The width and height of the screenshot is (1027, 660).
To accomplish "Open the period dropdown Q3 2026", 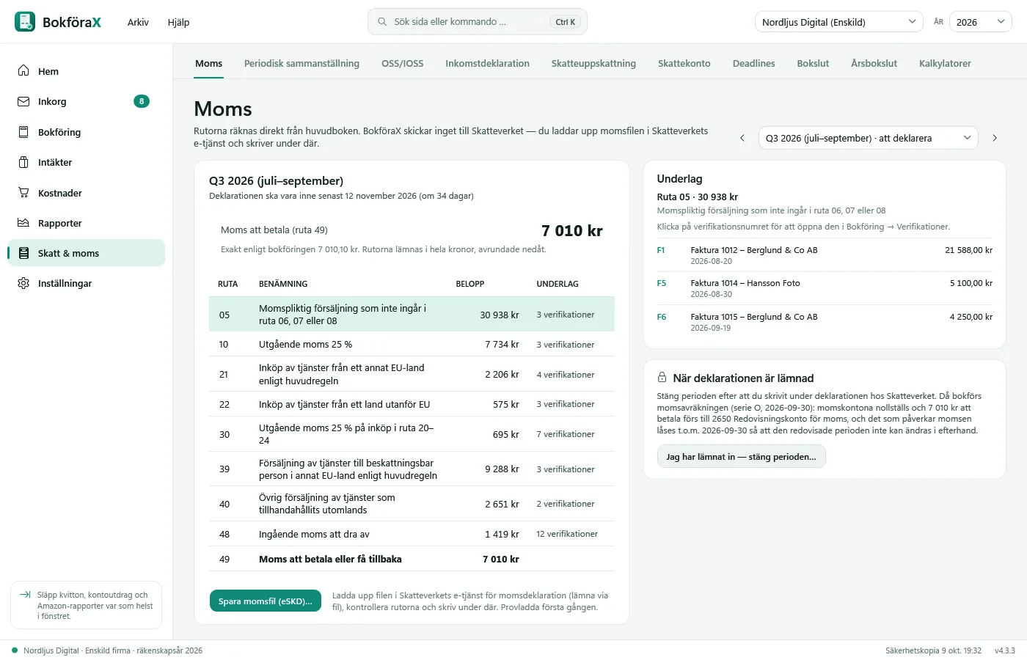I will pos(868,138).
